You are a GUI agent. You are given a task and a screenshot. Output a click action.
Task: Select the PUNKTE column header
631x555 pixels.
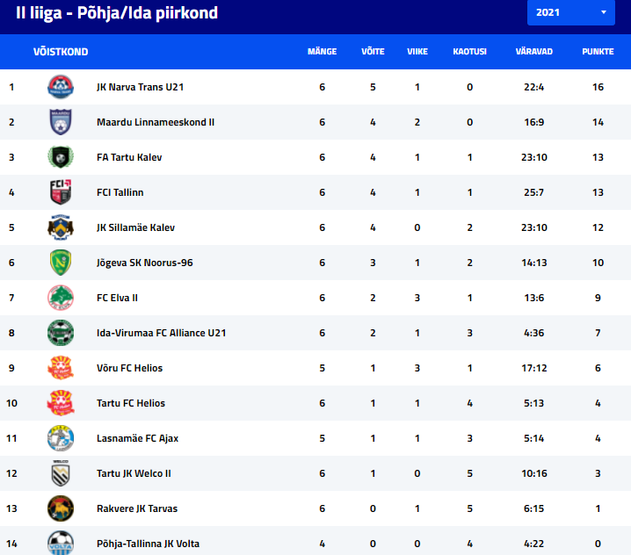coord(598,52)
